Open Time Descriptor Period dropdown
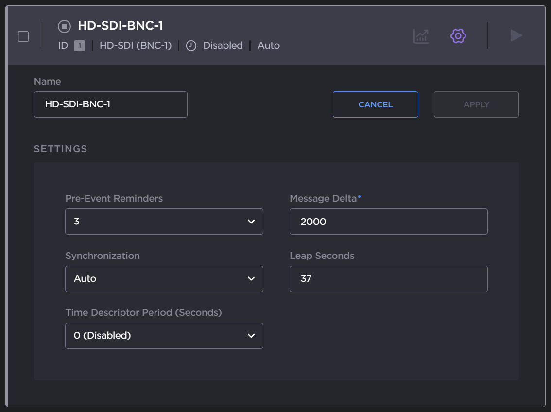The height and width of the screenshot is (412, 551). coord(164,336)
